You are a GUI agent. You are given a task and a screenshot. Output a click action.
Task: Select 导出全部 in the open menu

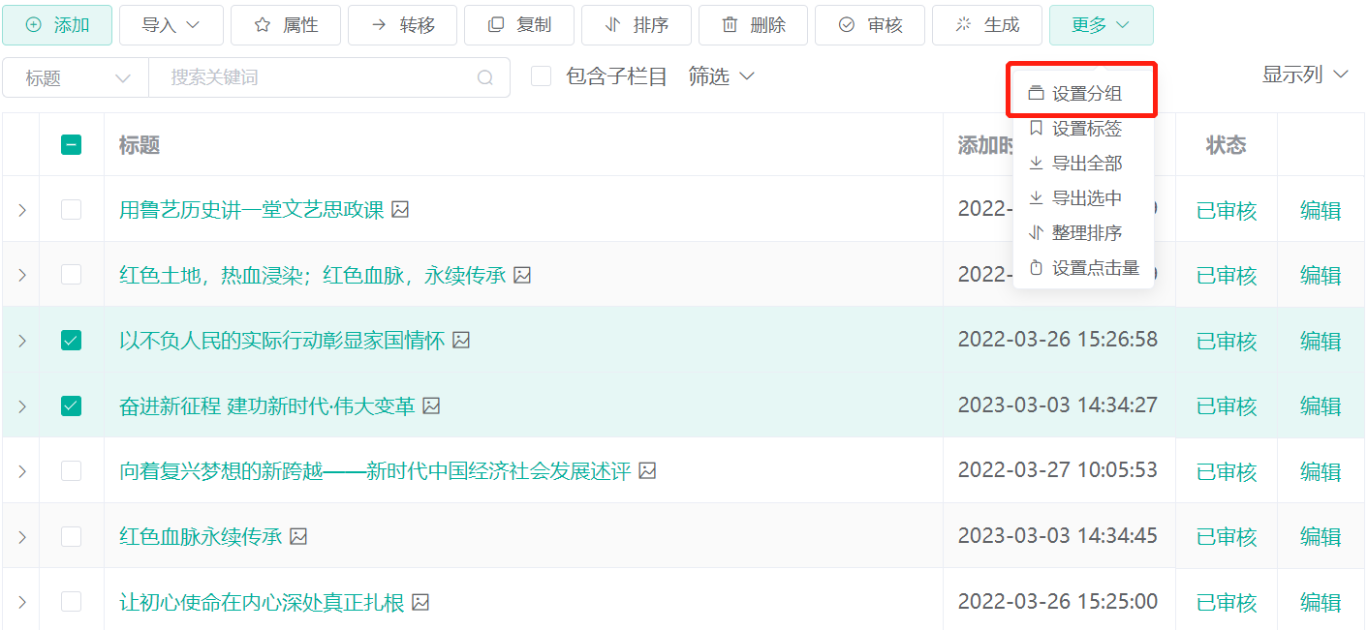(x=1085, y=163)
